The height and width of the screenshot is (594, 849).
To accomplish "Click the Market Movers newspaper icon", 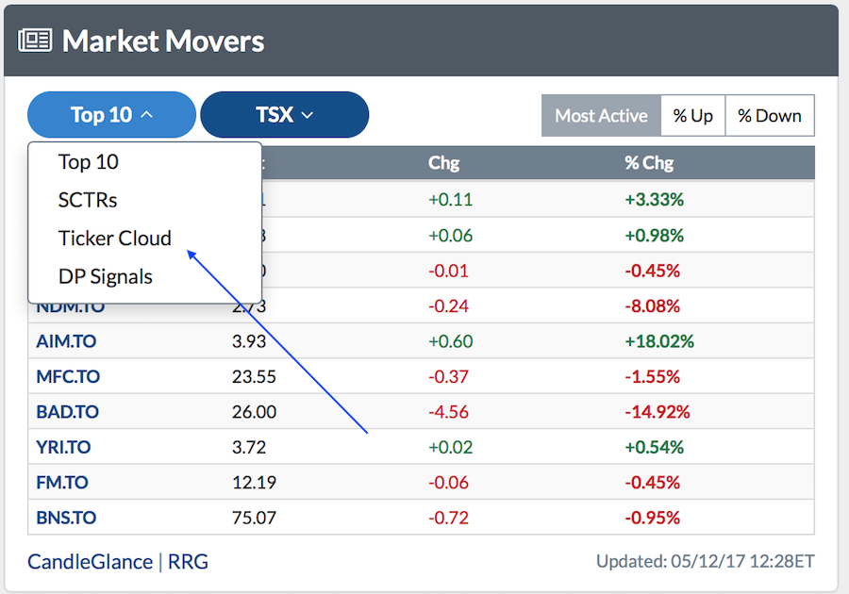I will (35, 41).
